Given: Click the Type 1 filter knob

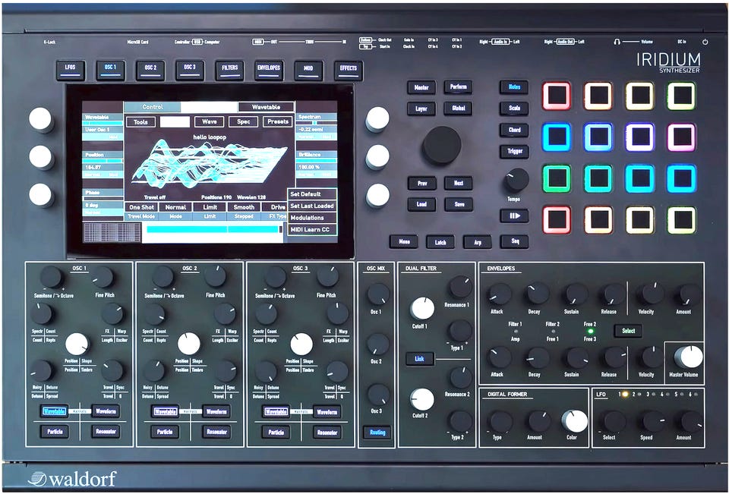Looking at the screenshot, I should pos(460,331).
